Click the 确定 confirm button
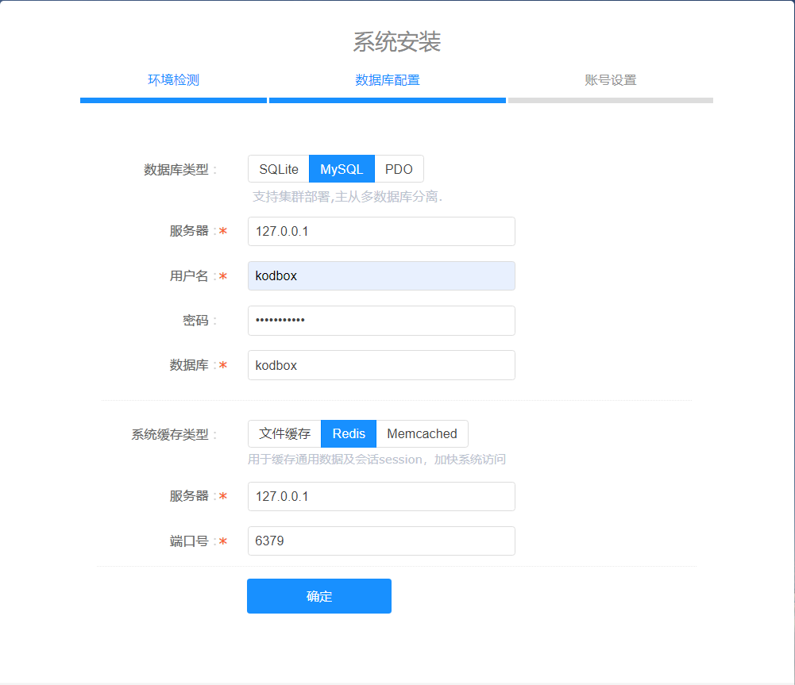 (x=319, y=596)
